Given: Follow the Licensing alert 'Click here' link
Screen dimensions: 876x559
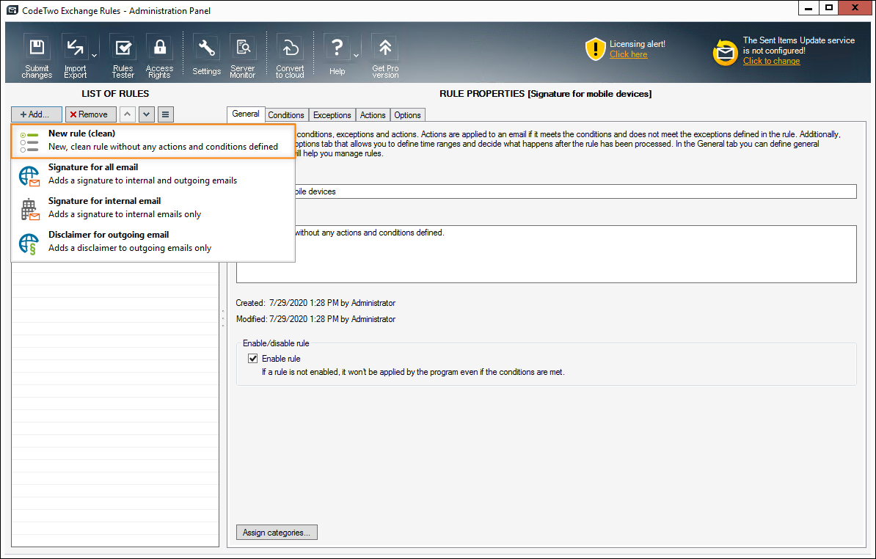Looking at the screenshot, I should (x=629, y=54).
